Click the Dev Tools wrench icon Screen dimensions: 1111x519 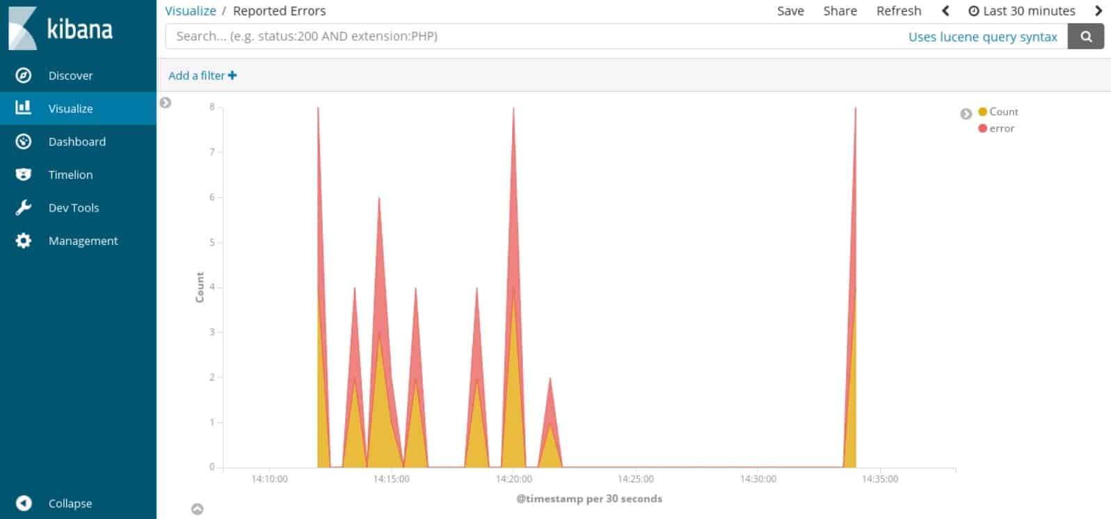pyautogui.click(x=24, y=207)
